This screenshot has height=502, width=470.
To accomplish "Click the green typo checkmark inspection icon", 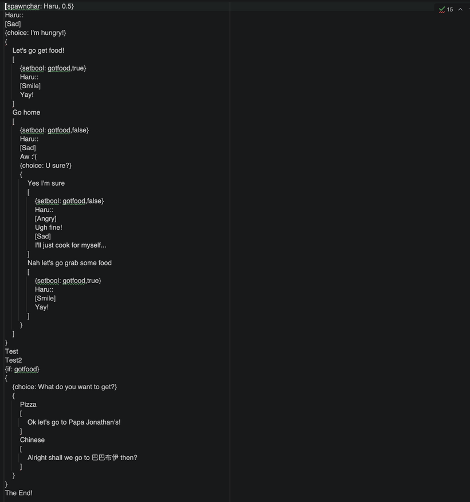I will point(442,9).
